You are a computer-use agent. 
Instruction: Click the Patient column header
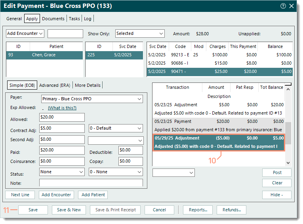tap(56, 47)
